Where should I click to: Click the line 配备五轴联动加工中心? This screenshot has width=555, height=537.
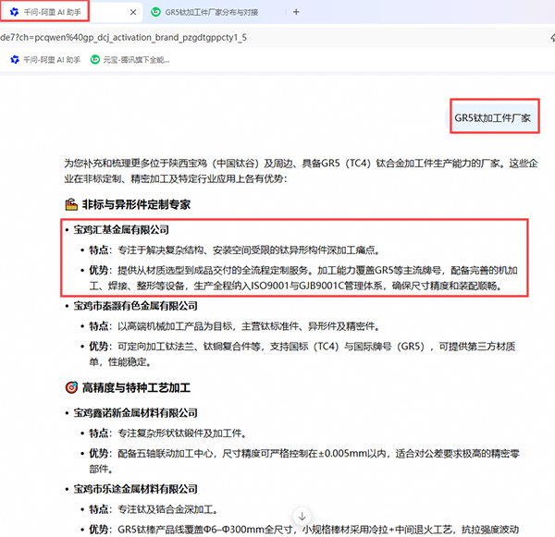click(x=304, y=461)
